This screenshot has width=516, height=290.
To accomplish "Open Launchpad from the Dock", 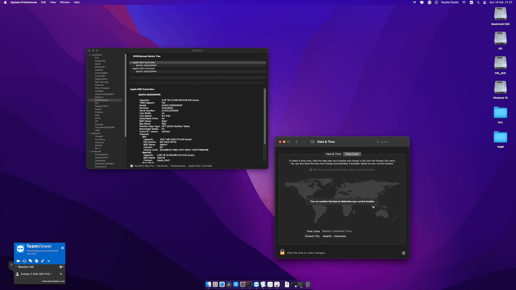I will click(215, 284).
